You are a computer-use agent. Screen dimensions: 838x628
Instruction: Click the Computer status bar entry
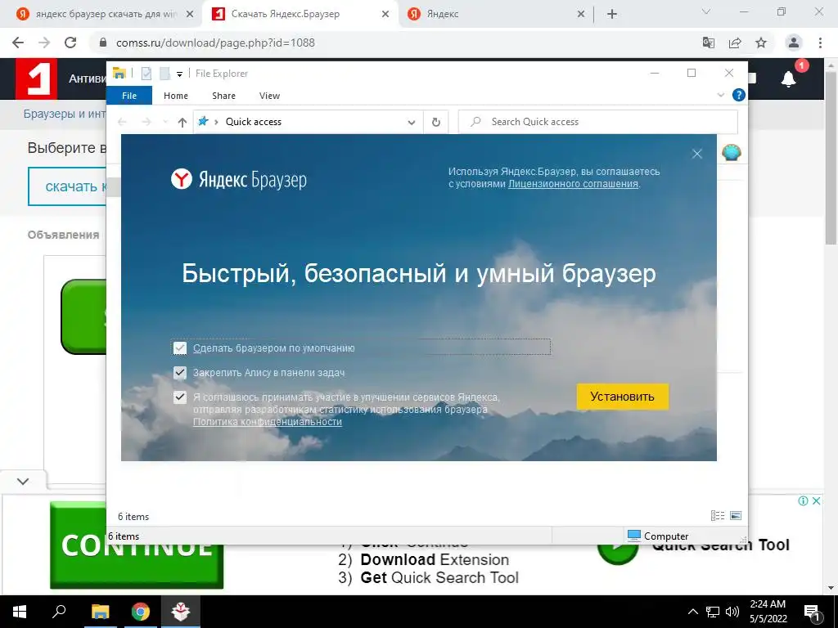coord(658,536)
